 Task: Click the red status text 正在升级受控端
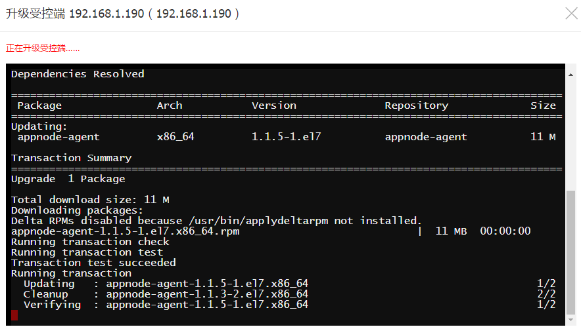(x=43, y=48)
